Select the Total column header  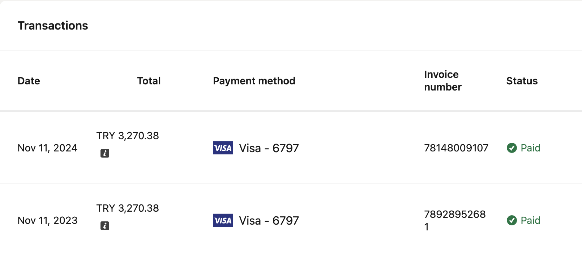[149, 81]
